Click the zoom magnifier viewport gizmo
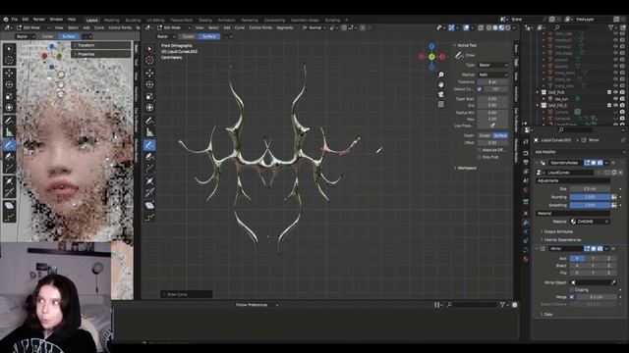Viewport: 629px width, 353px height. [441, 75]
